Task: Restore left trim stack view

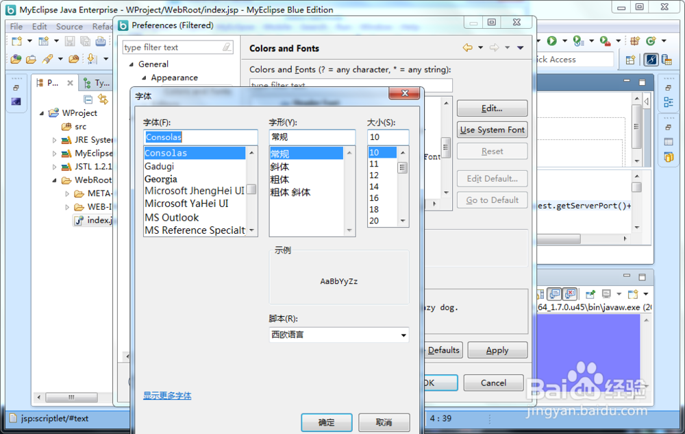Action: (x=16, y=88)
